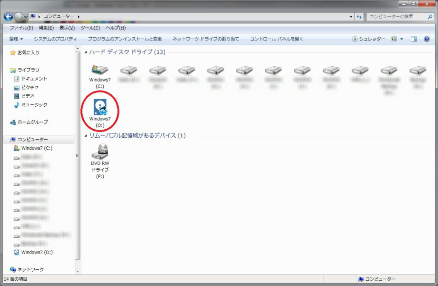This screenshot has height=286, width=438.
Task: Collapse the リムーバブル記憶域があるデバイス group
Action: 86,136
